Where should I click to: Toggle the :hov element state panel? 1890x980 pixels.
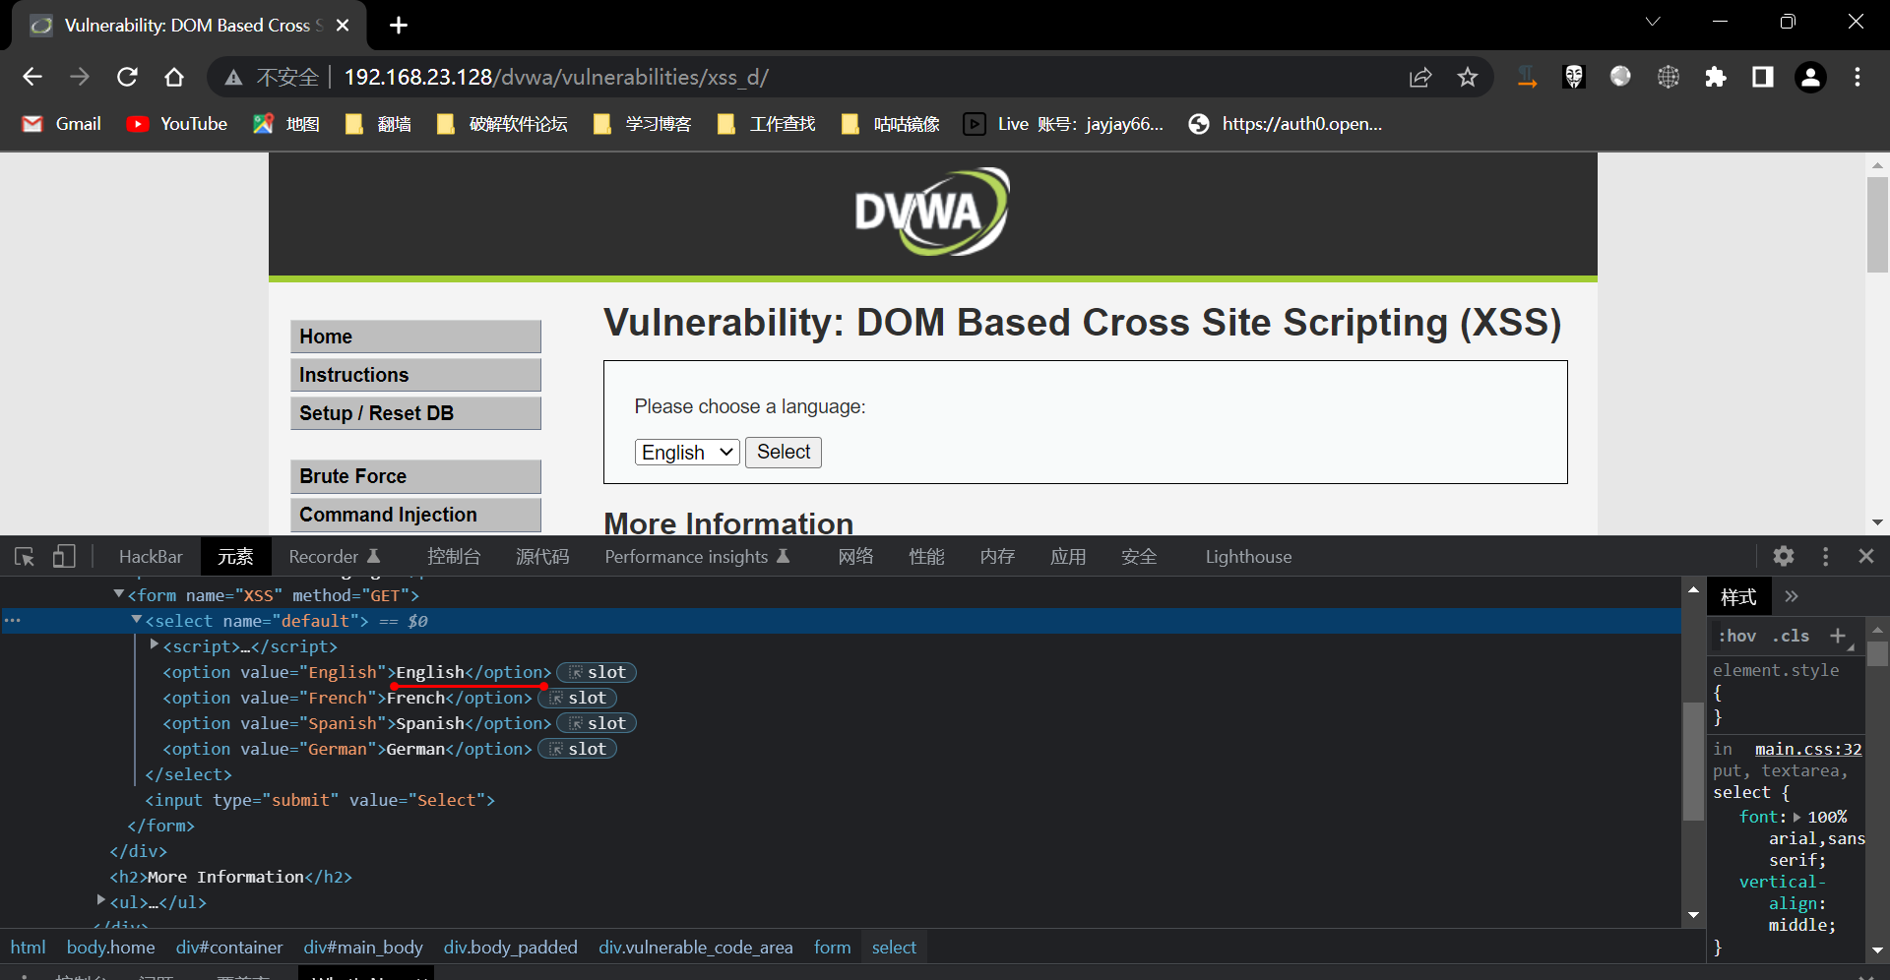[x=1737, y=637]
